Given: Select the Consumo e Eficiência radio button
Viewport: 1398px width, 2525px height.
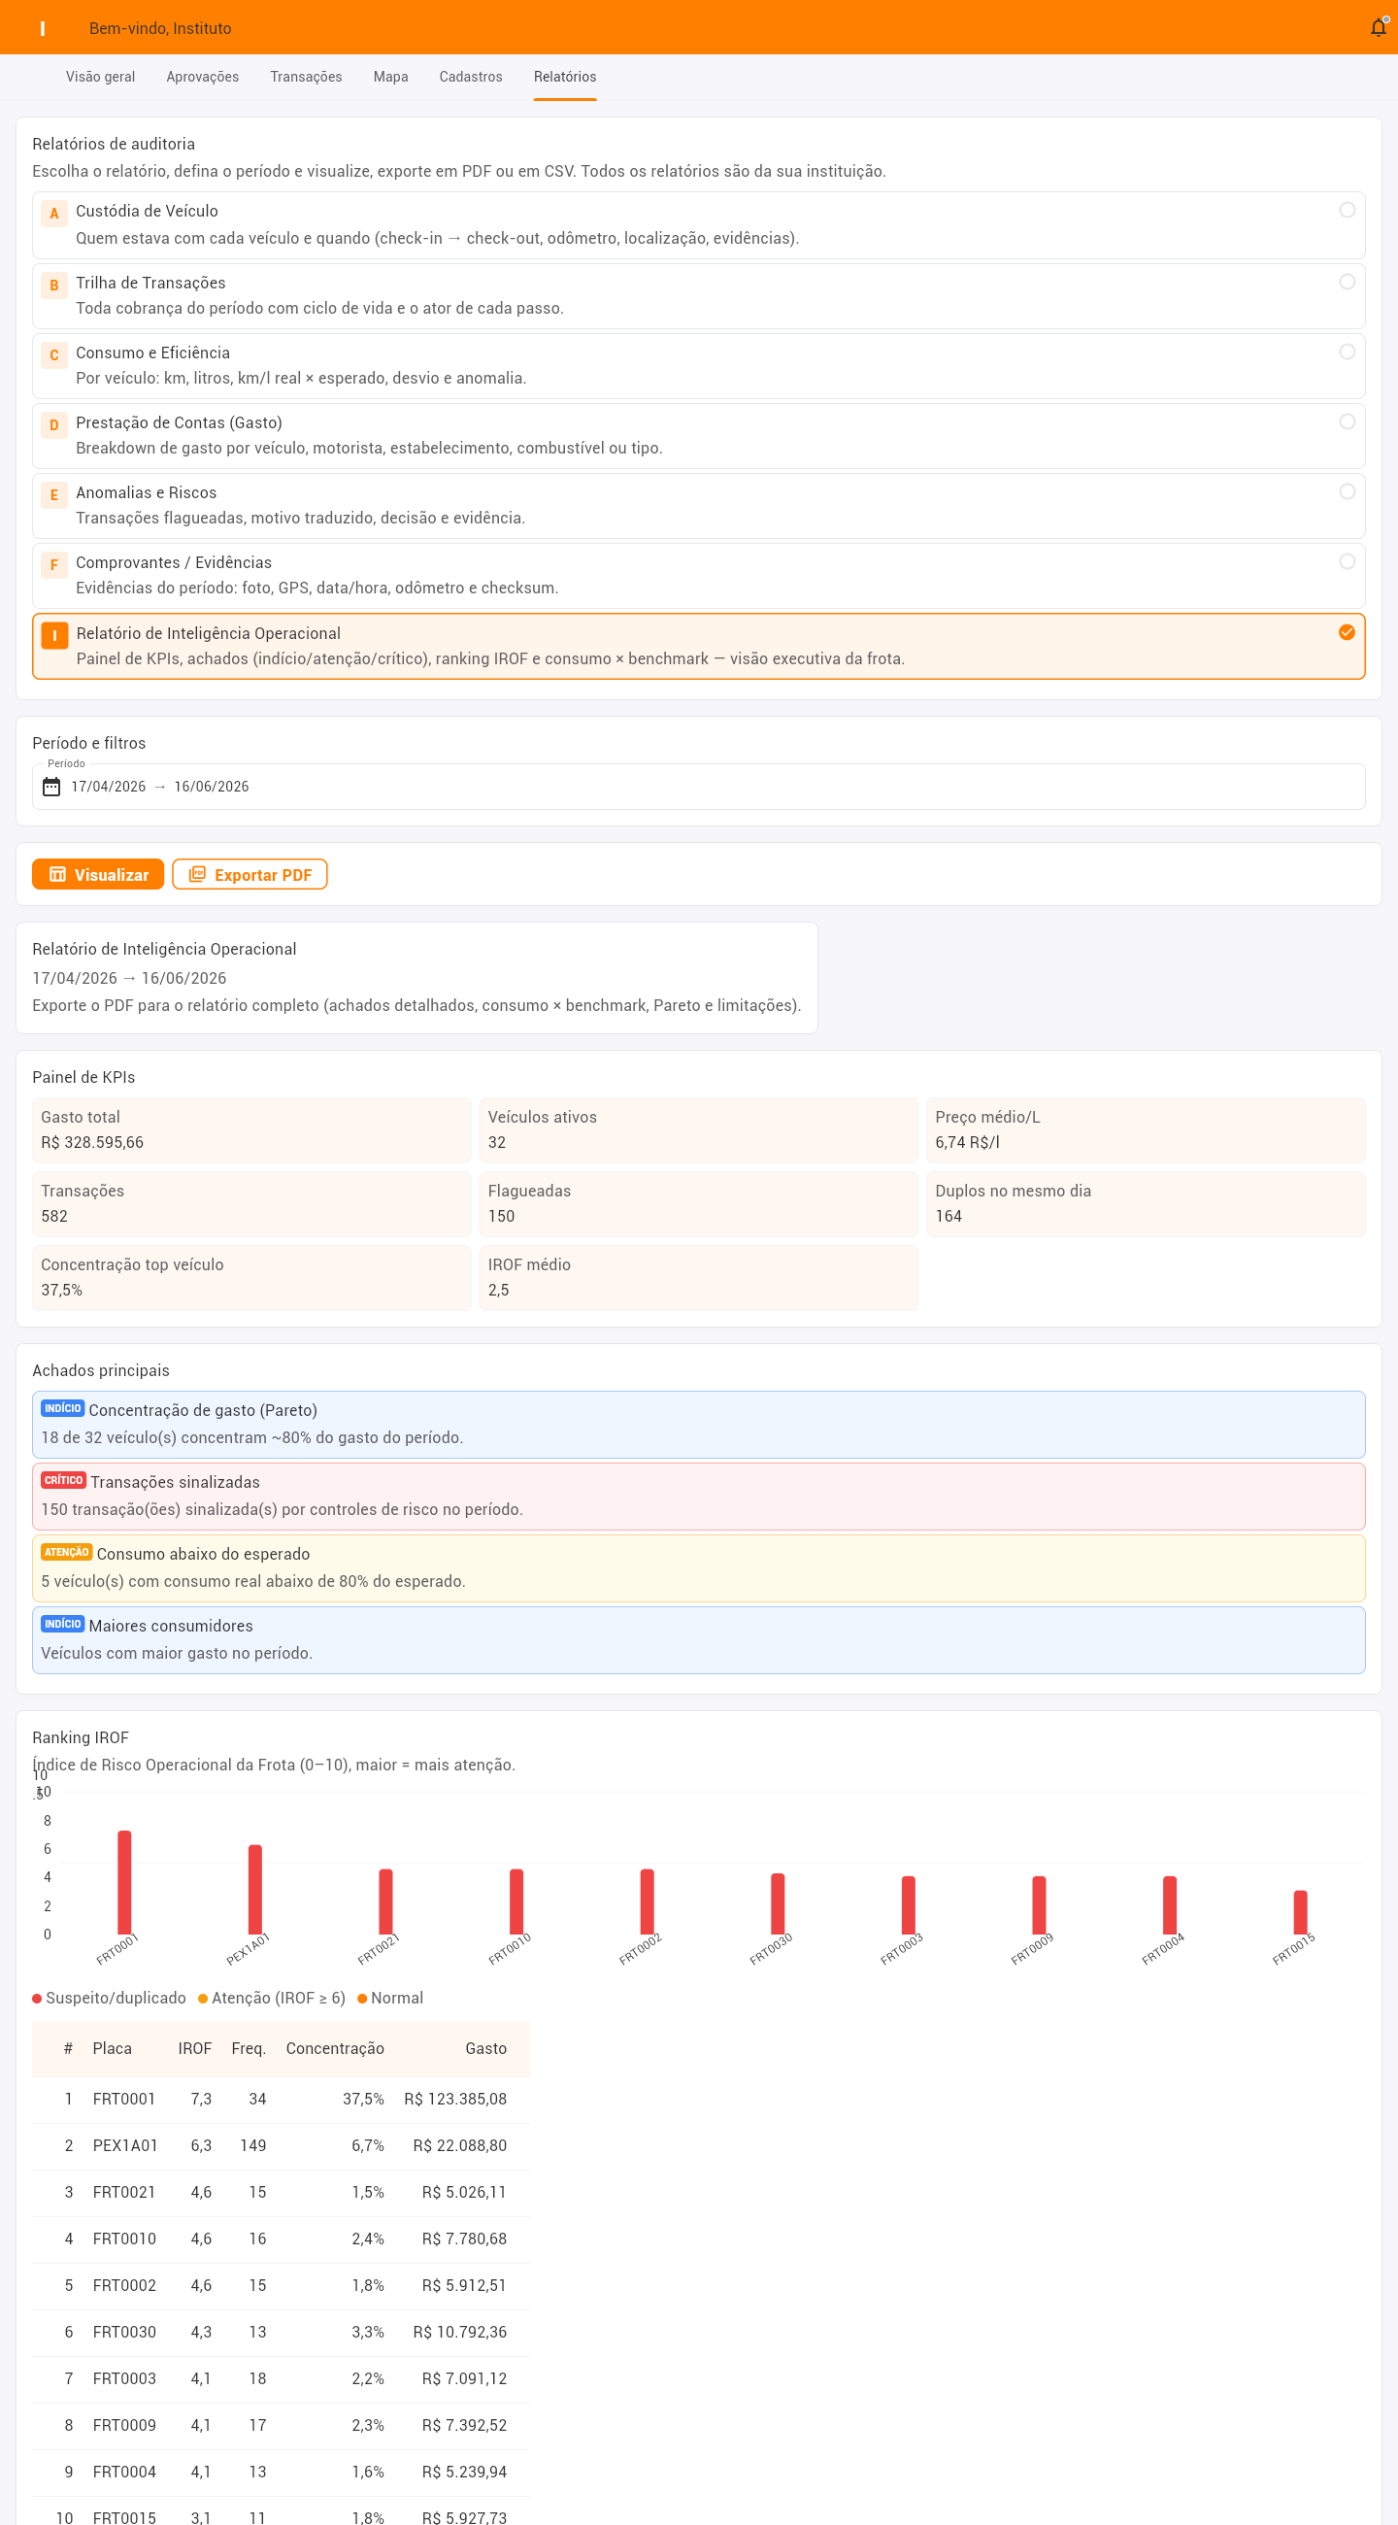Looking at the screenshot, I should (1348, 351).
